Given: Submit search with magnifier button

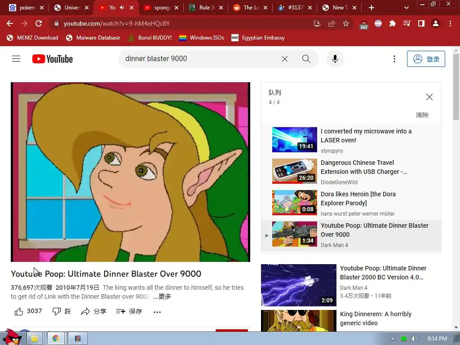Looking at the screenshot, I should point(306,59).
